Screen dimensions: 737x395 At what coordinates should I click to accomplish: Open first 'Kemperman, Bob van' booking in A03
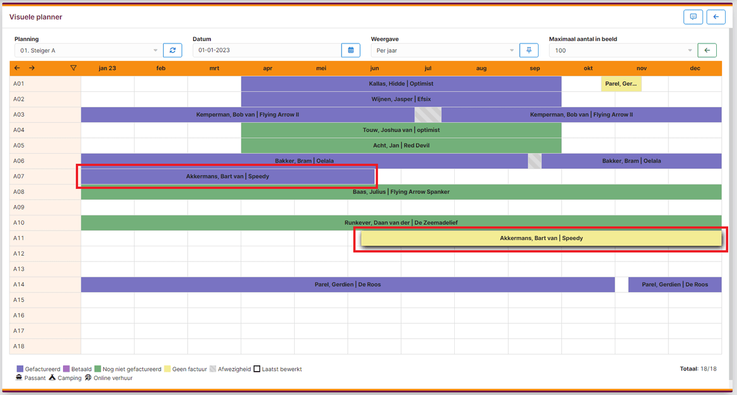tap(248, 115)
